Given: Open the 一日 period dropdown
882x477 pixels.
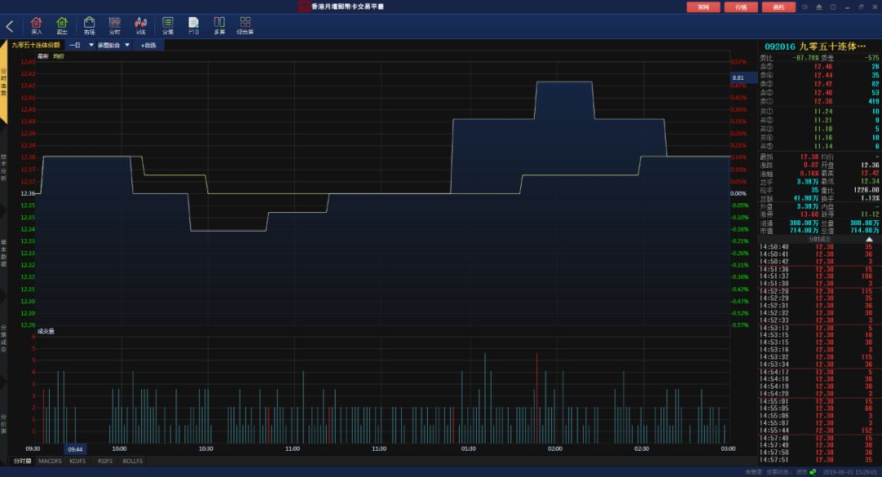Looking at the screenshot, I should (x=80, y=45).
